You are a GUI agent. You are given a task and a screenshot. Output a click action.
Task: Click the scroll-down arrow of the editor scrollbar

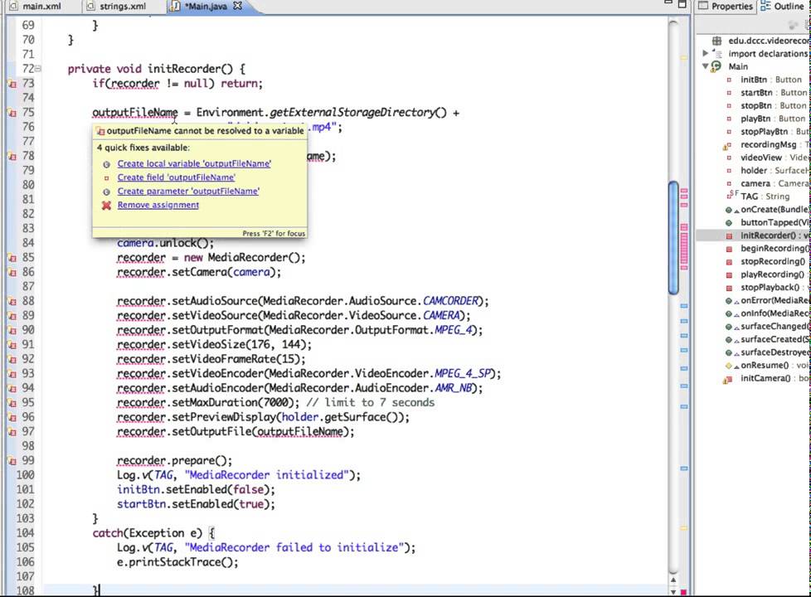pyautogui.click(x=673, y=591)
